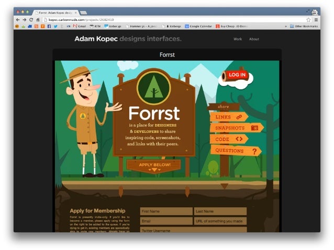Image resolution: width=334 pixels, height=250 pixels.
Task: Bookmark this page with the star icon
Action: [x=308, y=20]
